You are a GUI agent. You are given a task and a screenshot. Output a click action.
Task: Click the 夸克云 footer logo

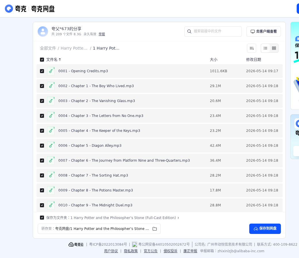tap(76, 245)
